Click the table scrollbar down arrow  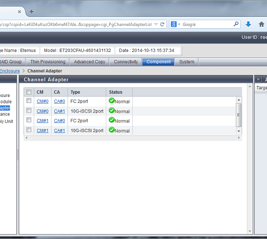pyautogui.click(x=239, y=131)
